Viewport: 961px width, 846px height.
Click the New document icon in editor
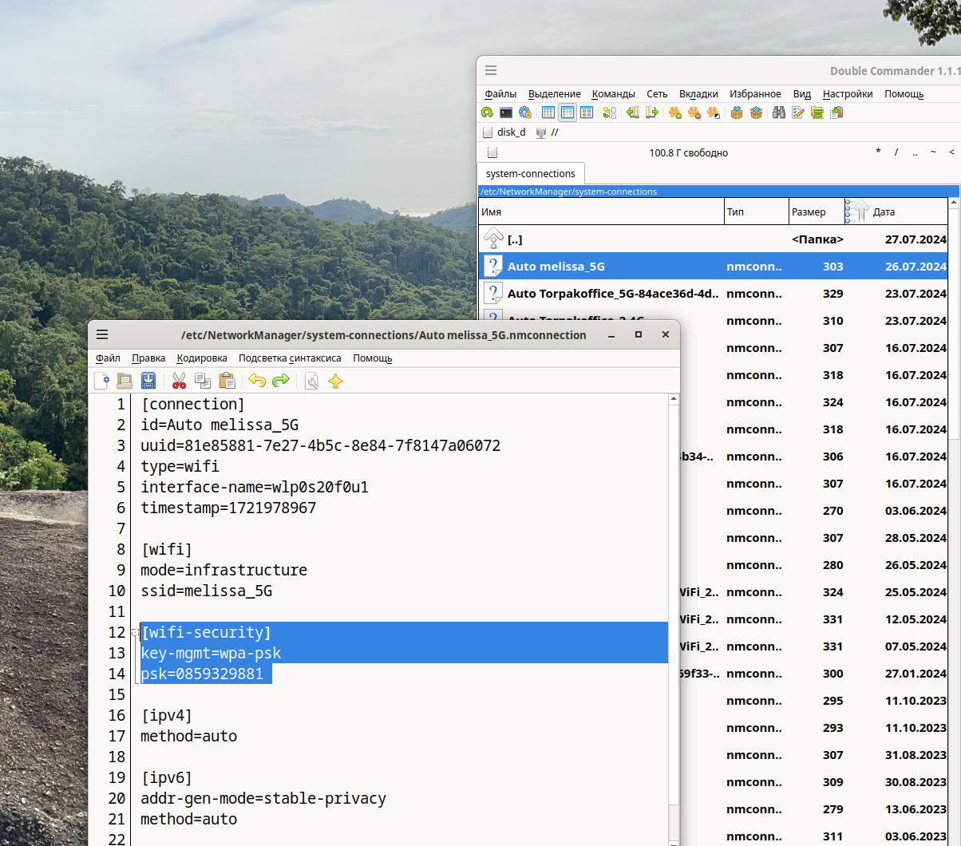(x=101, y=381)
